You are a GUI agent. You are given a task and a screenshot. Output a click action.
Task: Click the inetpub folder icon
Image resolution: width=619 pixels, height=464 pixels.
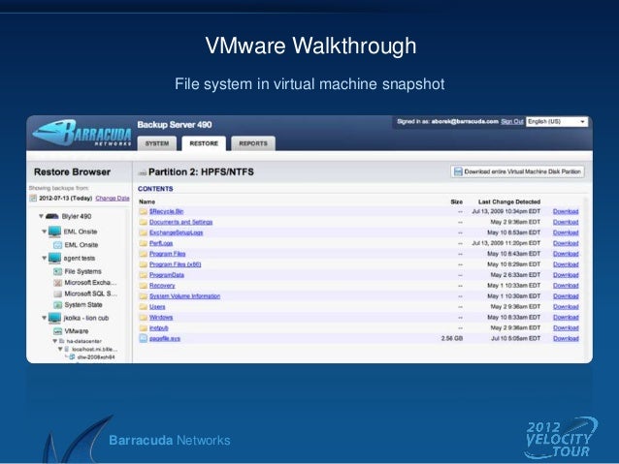pyautogui.click(x=144, y=328)
